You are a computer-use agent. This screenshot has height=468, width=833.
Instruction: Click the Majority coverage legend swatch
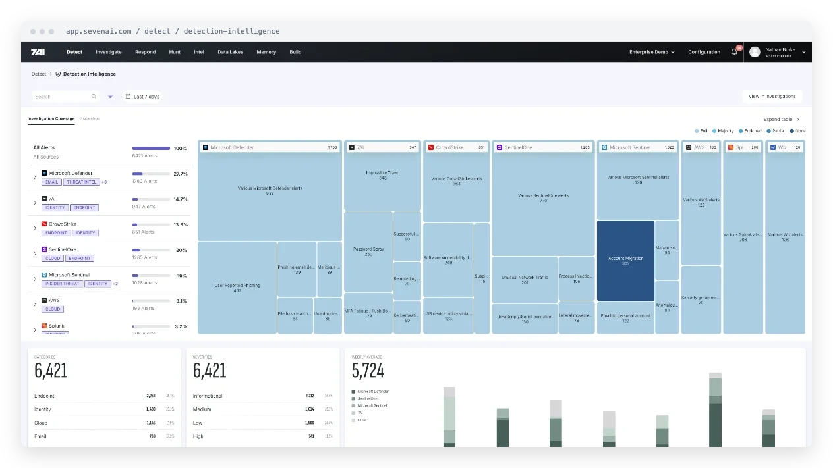(x=714, y=131)
